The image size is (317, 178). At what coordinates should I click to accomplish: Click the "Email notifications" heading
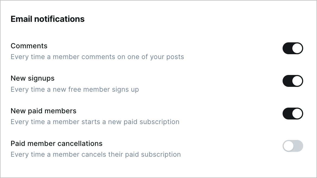click(48, 19)
